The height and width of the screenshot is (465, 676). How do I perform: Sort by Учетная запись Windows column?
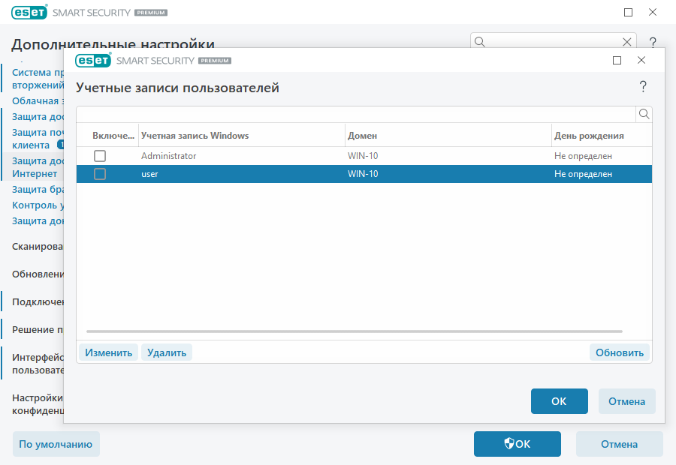point(195,136)
